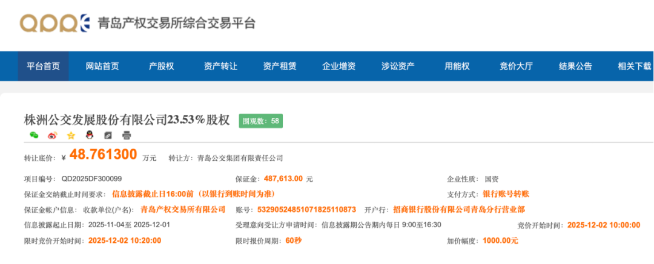
Task: Click the QDDE exchange logo
Action: tap(54, 24)
